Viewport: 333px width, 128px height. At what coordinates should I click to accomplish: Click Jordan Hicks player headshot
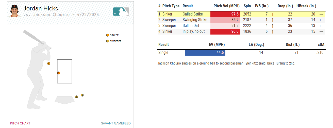click(x=14, y=11)
